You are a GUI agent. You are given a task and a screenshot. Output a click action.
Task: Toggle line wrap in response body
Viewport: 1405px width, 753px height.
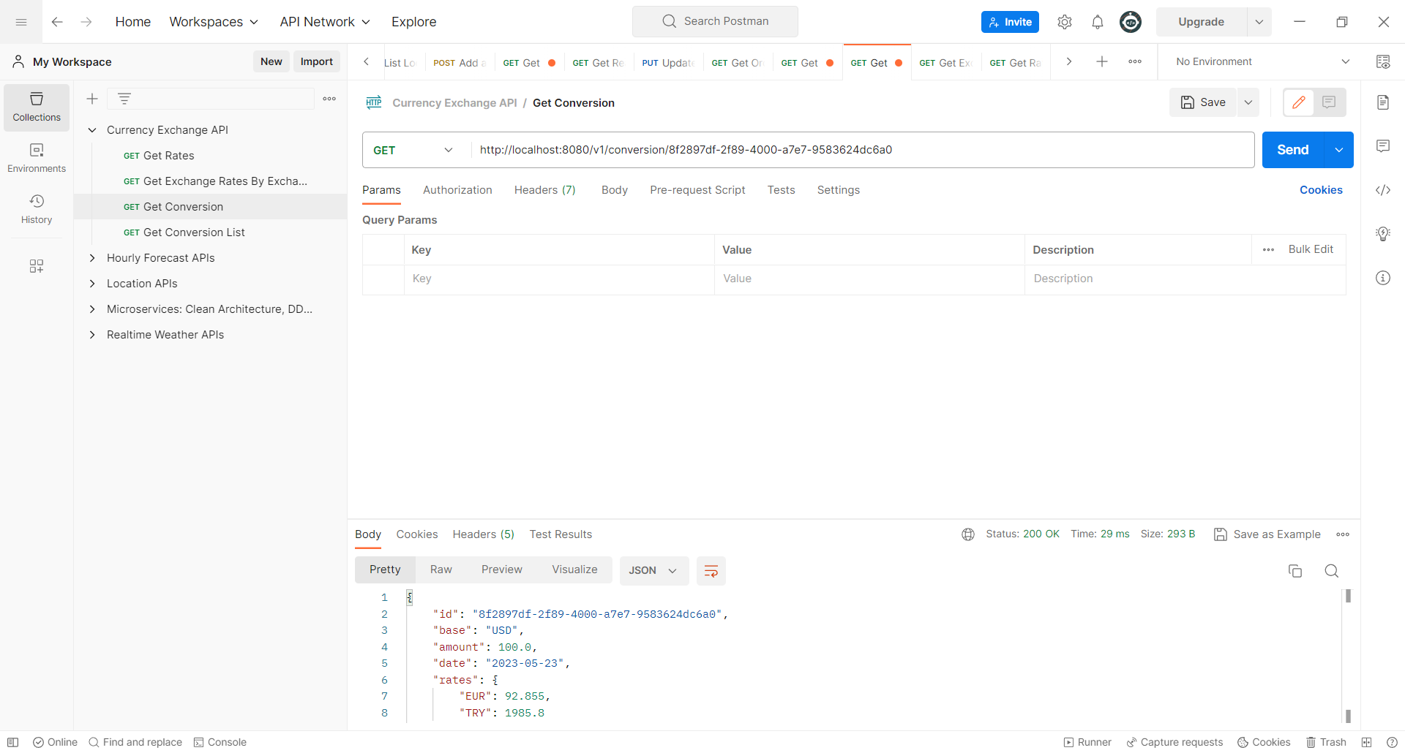pyautogui.click(x=711, y=571)
